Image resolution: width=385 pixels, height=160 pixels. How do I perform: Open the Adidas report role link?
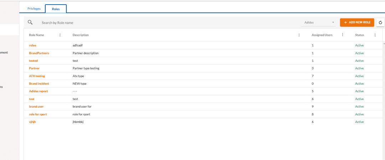38,91
